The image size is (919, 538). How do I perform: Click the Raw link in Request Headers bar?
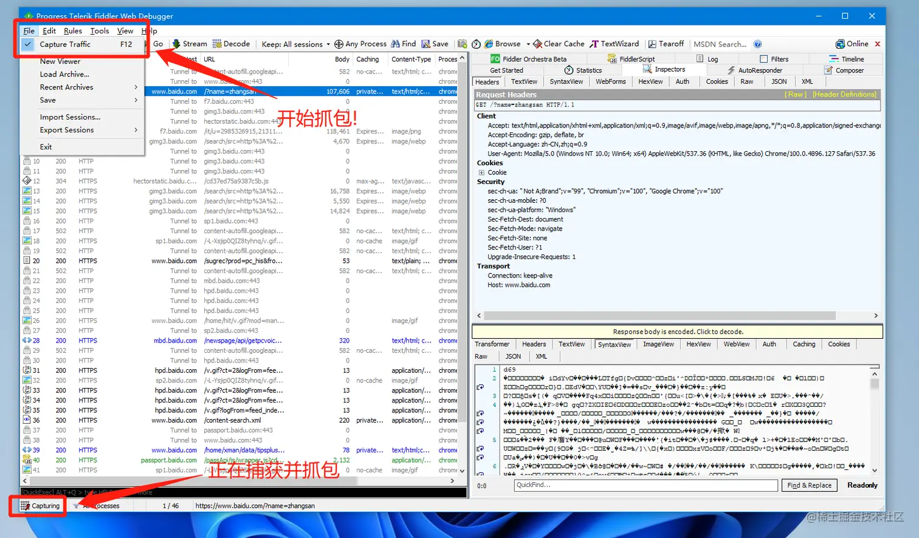796,95
